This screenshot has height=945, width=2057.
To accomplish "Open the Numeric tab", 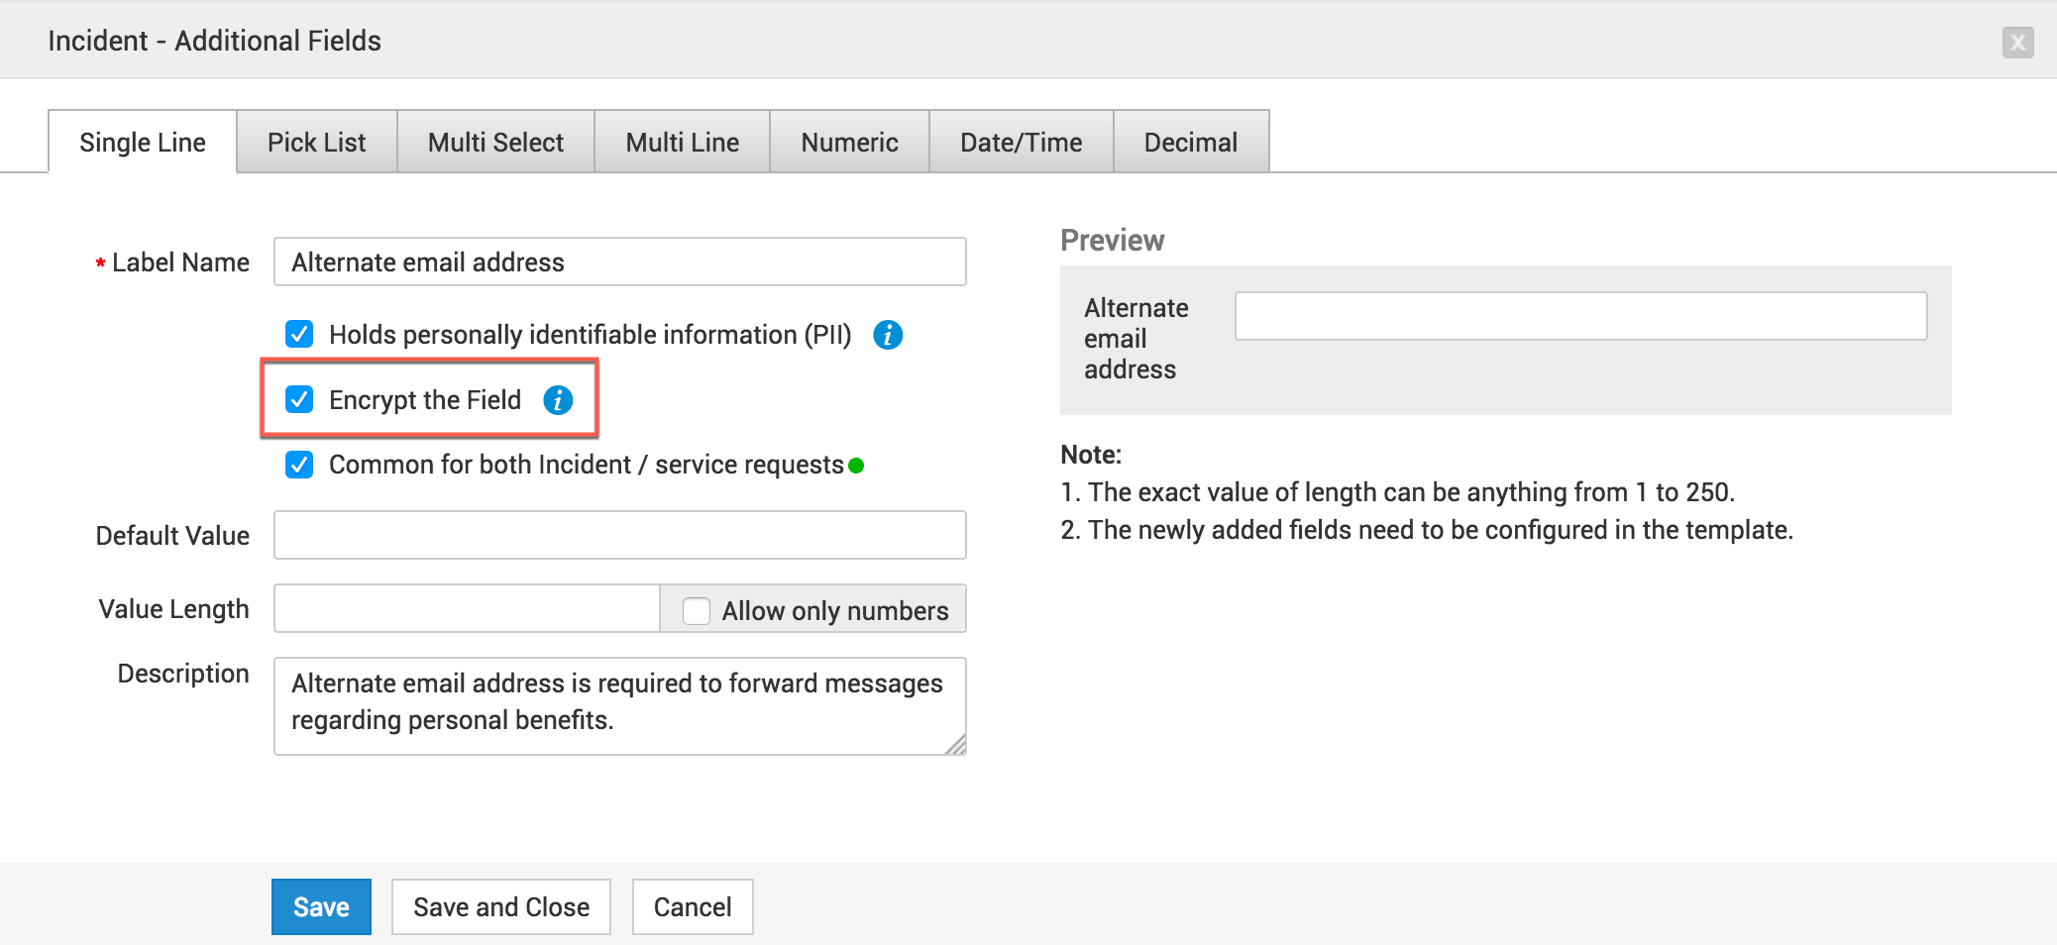I will click(850, 143).
